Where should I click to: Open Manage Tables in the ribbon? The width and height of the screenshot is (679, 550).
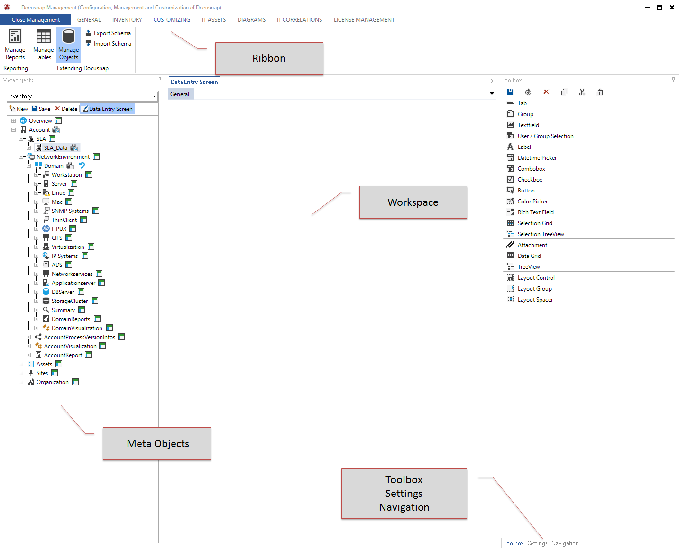point(43,45)
